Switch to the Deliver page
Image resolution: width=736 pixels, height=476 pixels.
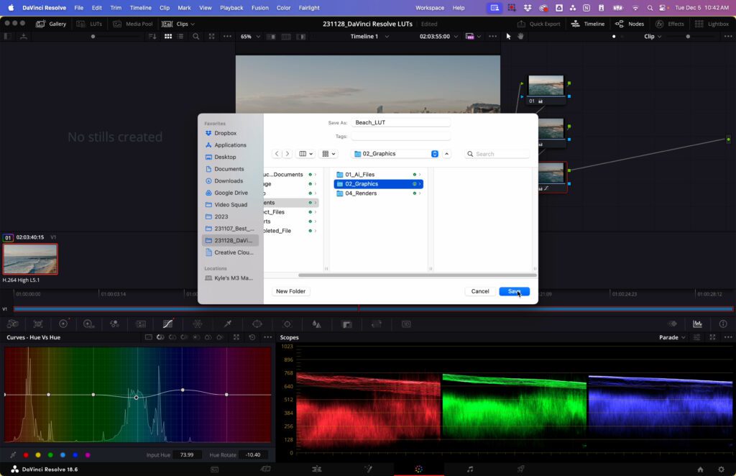(x=520, y=469)
